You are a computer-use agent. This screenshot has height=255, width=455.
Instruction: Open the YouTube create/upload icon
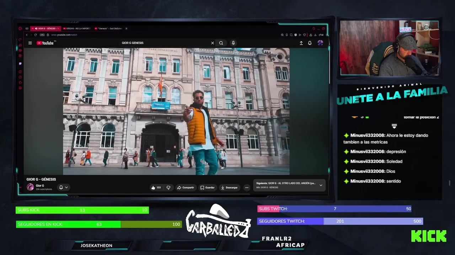click(301, 43)
